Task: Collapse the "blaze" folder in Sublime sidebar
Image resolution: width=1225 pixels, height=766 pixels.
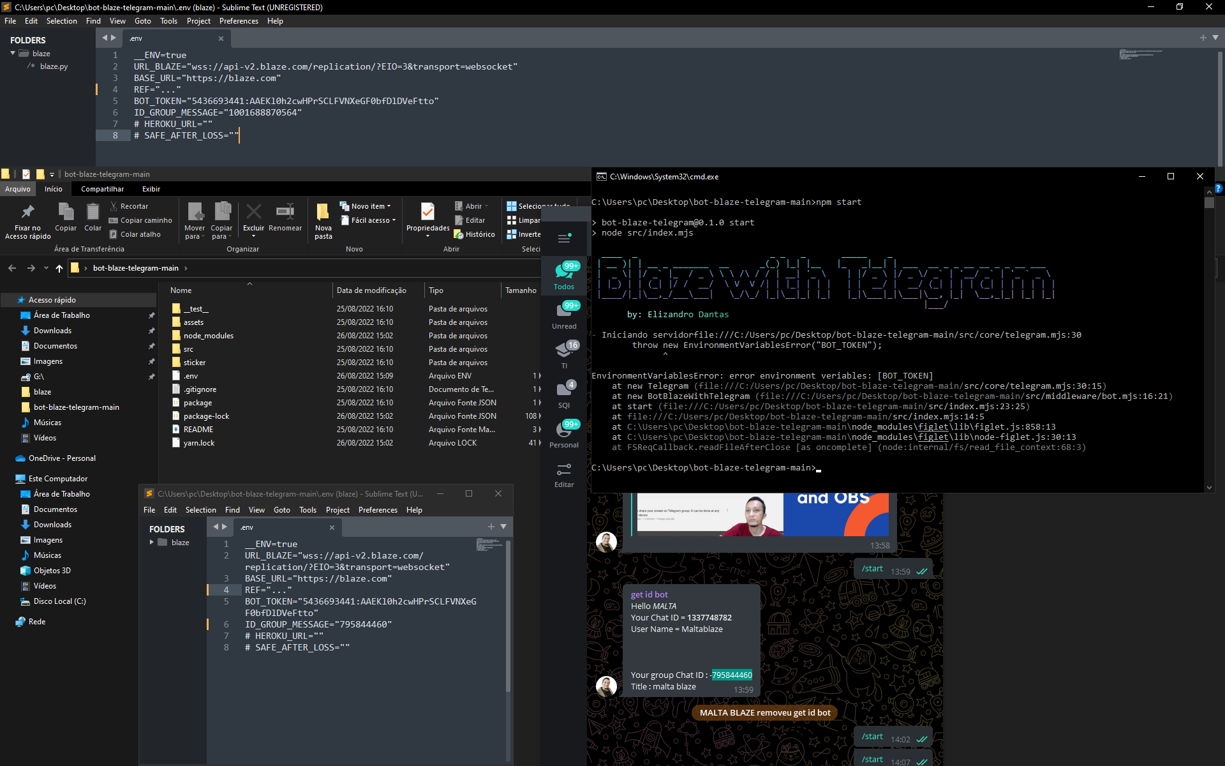Action: click(14, 53)
